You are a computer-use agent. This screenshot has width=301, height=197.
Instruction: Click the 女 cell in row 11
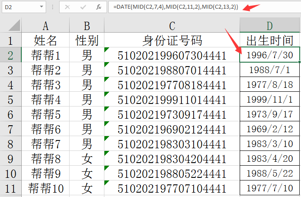click(87, 188)
